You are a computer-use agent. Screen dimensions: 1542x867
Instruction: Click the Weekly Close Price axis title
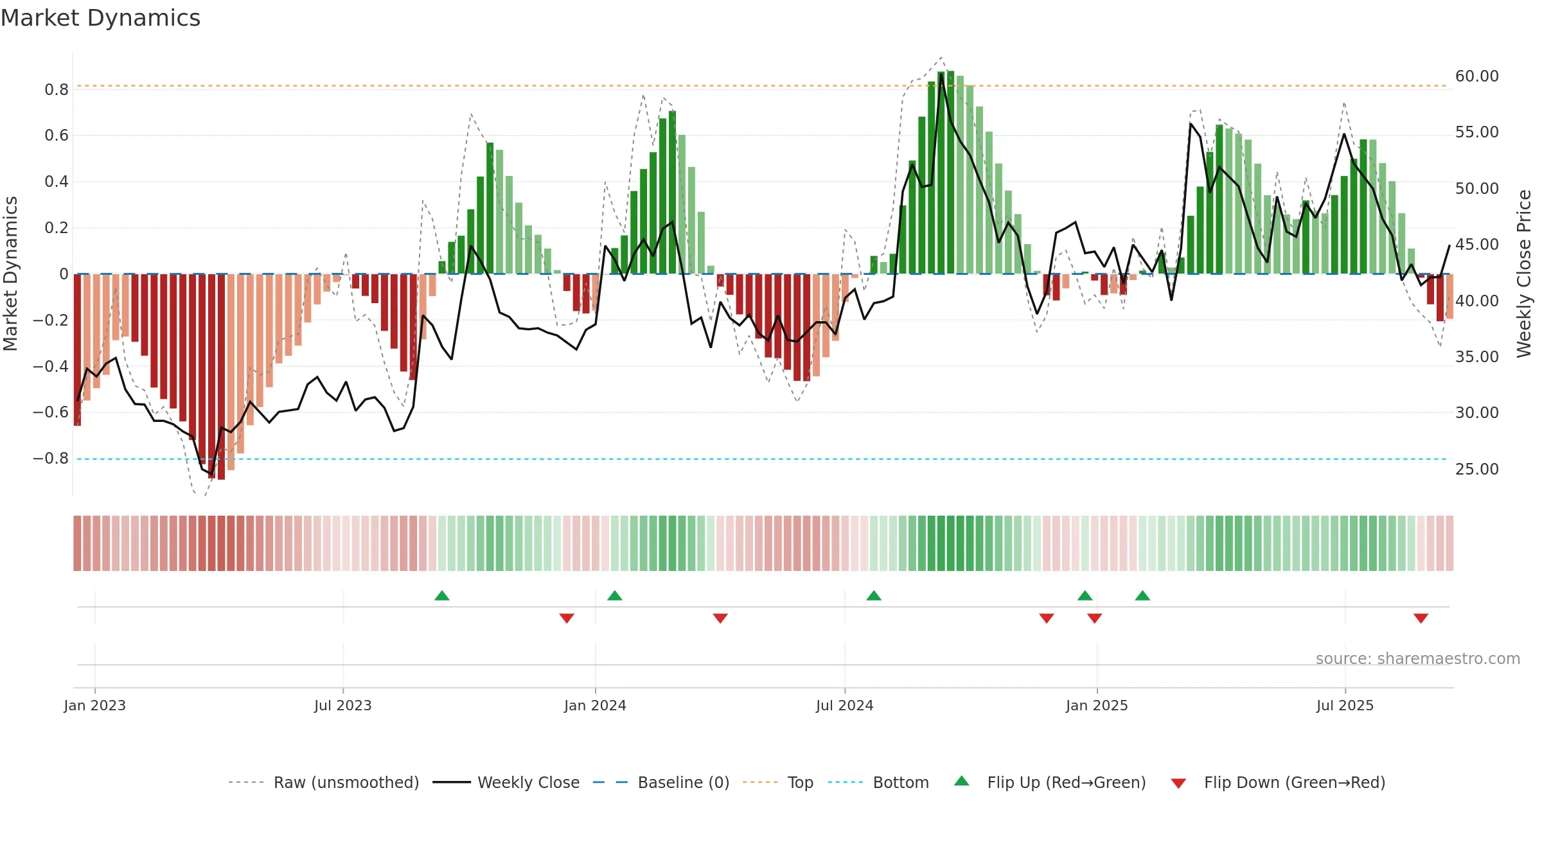[x=1524, y=274]
